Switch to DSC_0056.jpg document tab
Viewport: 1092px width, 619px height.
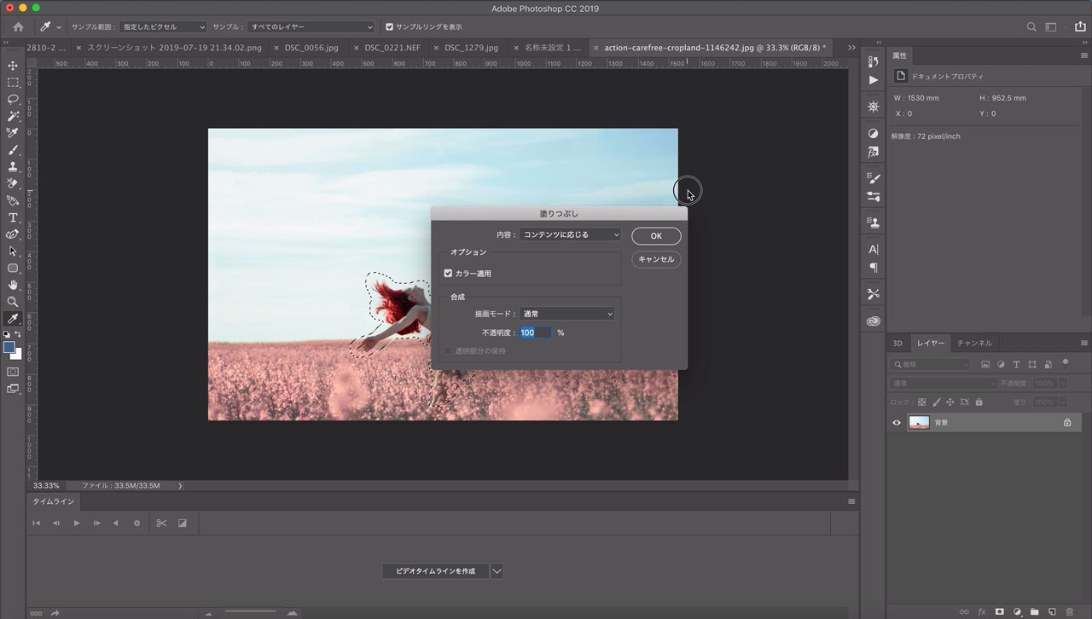tap(310, 48)
